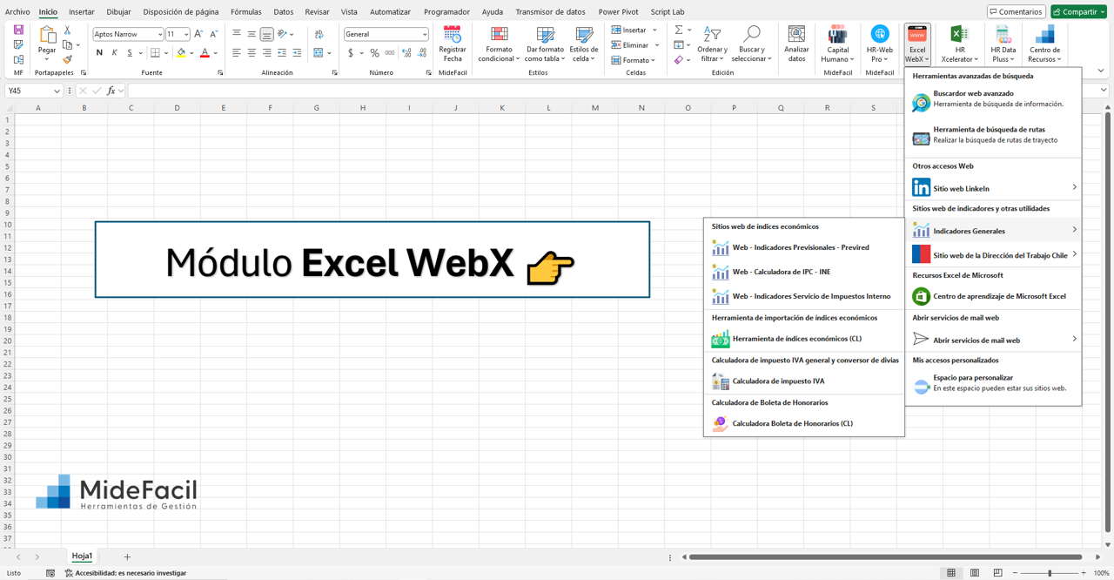The width and height of the screenshot is (1114, 580).
Task: Open Buscador web avanzado tool
Action: (993, 98)
